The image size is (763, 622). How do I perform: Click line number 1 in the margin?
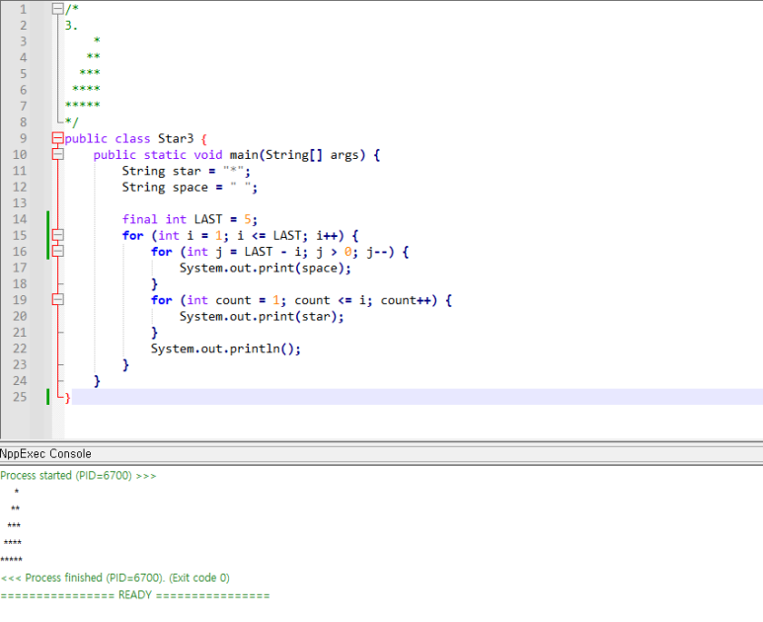pyautogui.click(x=23, y=9)
